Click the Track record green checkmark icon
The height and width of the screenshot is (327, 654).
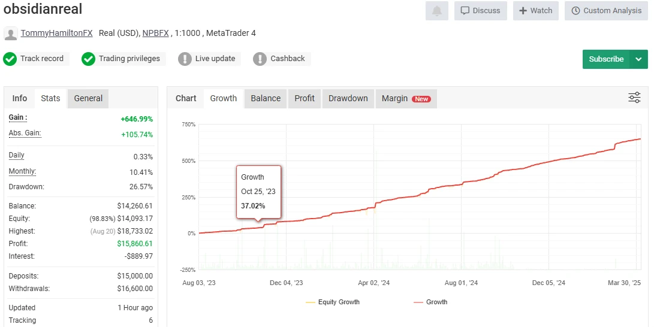pyautogui.click(x=10, y=59)
